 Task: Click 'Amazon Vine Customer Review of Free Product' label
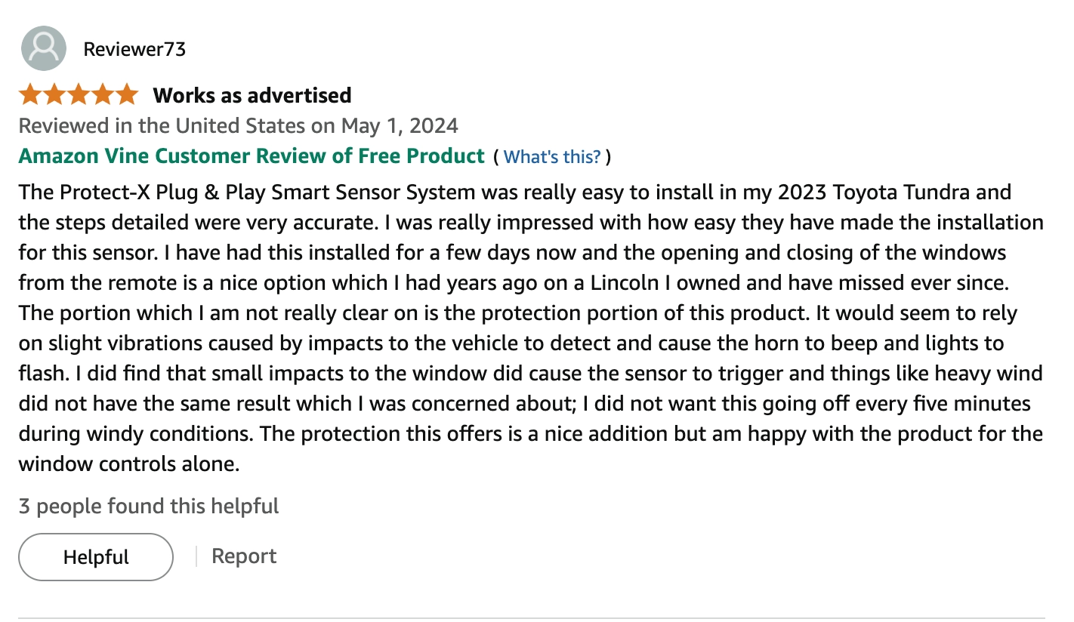(252, 156)
